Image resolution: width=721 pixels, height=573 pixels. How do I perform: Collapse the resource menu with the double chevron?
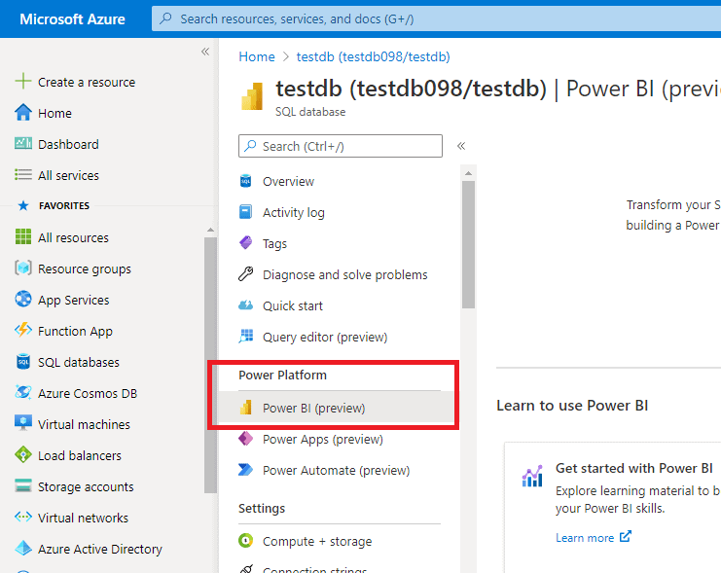[461, 146]
